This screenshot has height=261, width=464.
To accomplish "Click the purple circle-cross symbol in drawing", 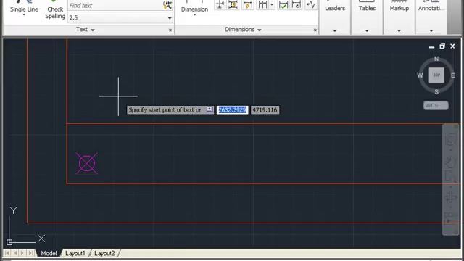I will point(87,163).
